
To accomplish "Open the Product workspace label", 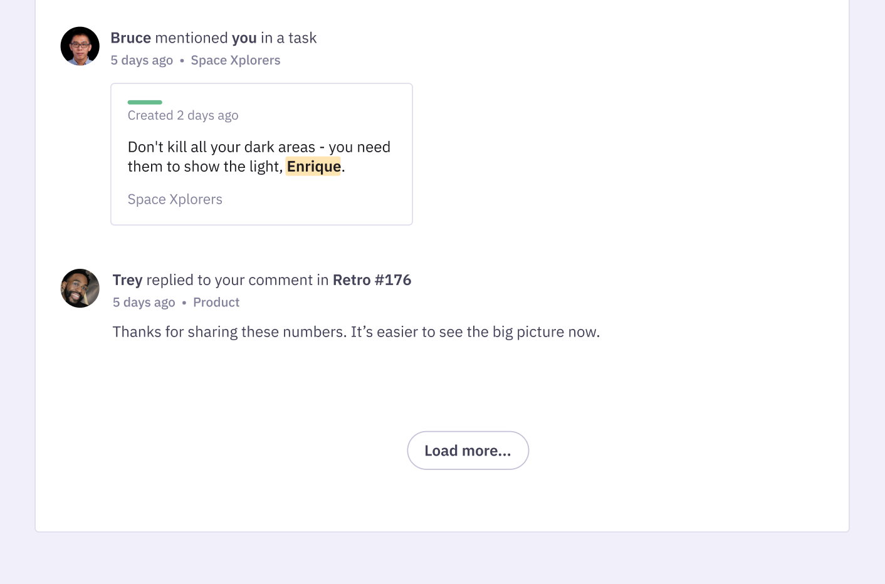I will pyautogui.click(x=216, y=302).
